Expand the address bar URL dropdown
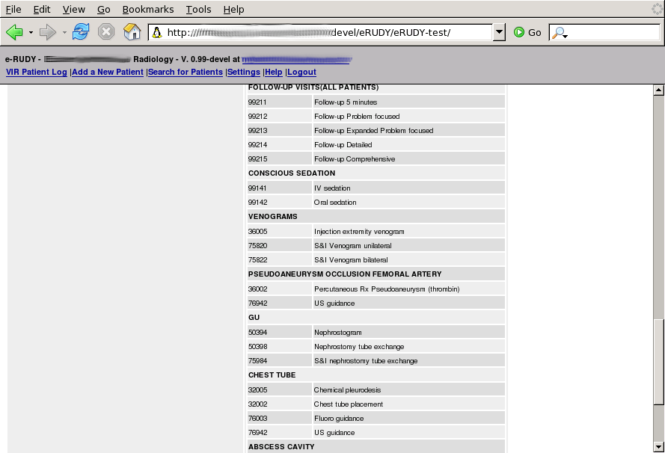665x453 pixels. (x=499, y=32)
